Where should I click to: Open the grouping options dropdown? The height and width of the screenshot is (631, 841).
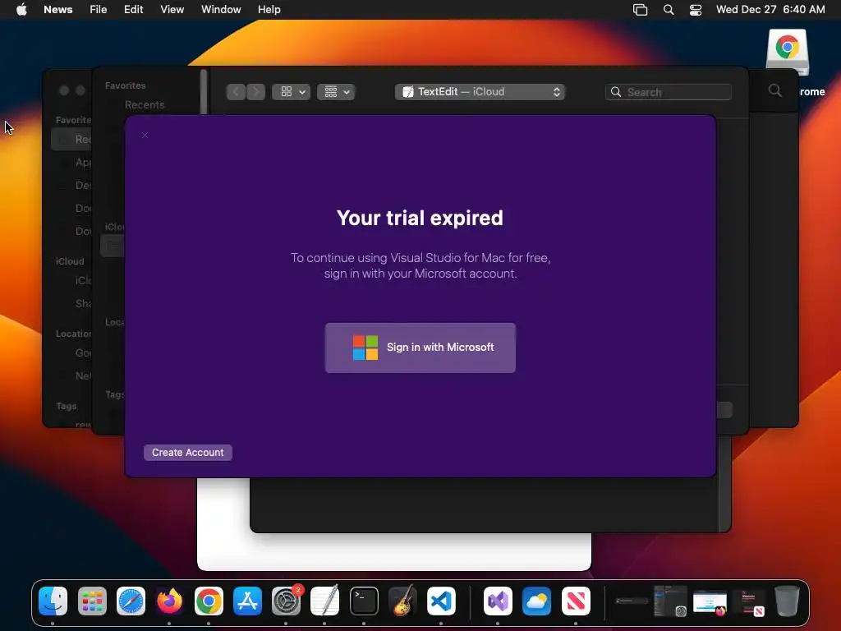336,92
